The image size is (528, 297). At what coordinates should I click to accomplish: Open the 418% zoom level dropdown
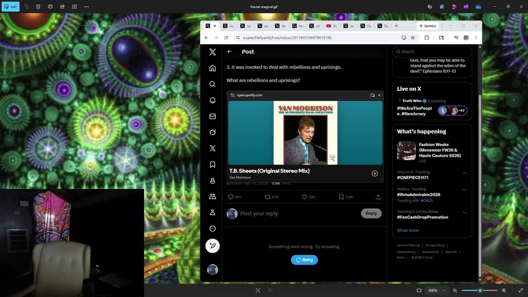(437, 290)
